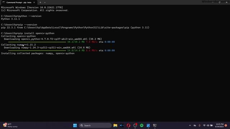Open the Photos app taskbar icon
This screenshot has width=230, height=129.
[148, 125]
